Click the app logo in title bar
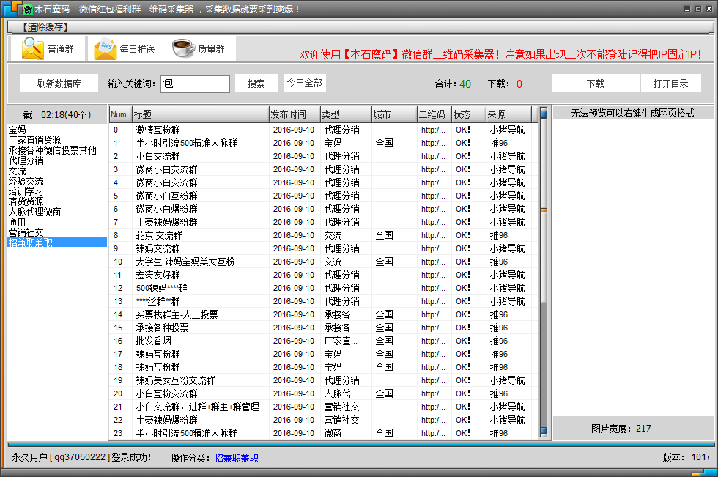The image size is (718, 477). [27, 9]
